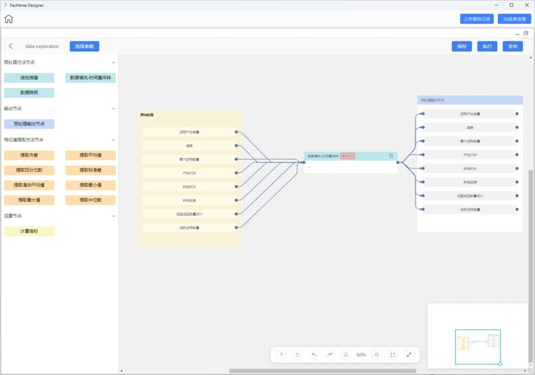This screenshot has height=375, width=535.
Task: Click the output port of 速度 in 原始数据
Action: coord(236,145)
